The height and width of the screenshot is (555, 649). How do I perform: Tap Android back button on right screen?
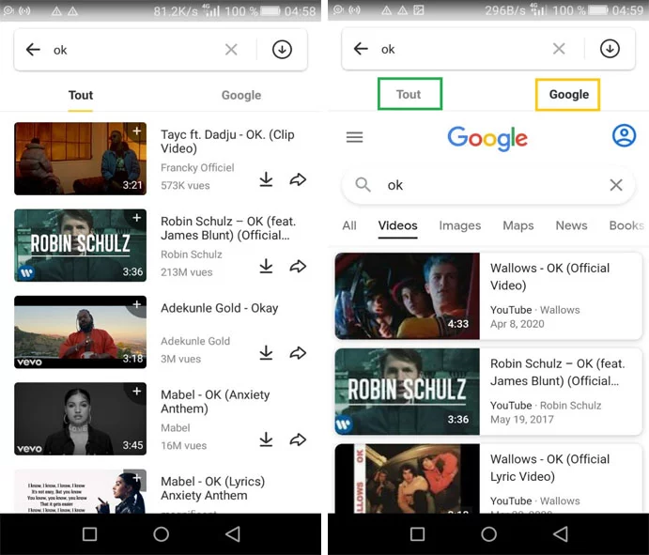(561, 534)
